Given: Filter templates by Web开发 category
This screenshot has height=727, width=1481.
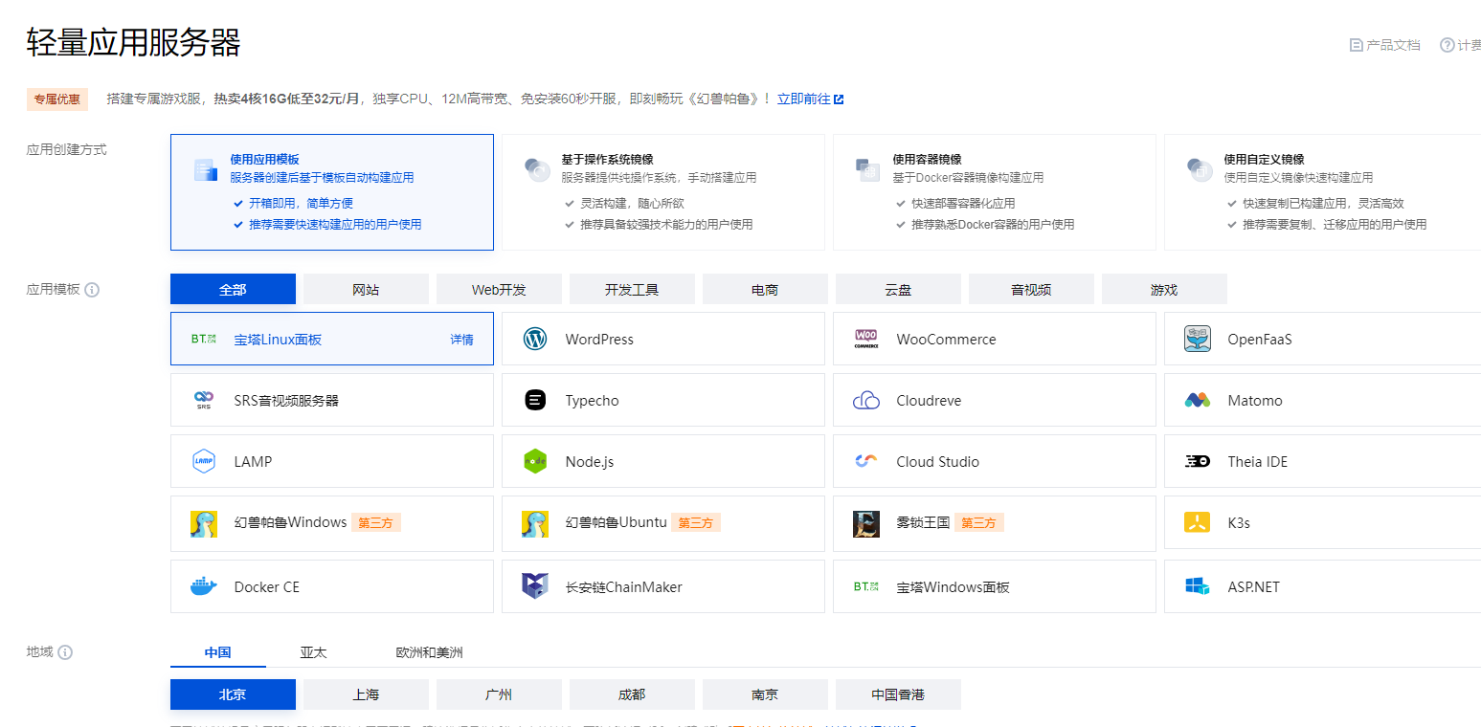Looking at the screenshot, I should [499, 289].
